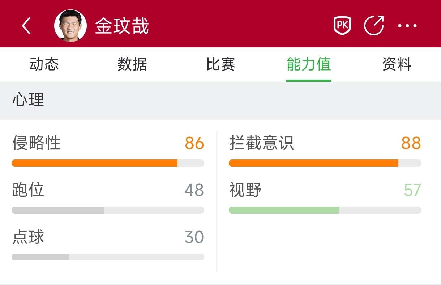Switch to the 数据 tab
This screenshot has height=285, width=441.
pyautogui.click(x=132, y=65)
